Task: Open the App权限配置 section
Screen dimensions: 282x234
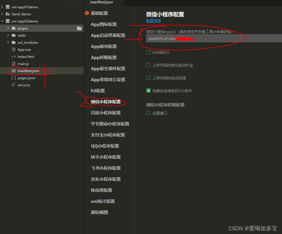Action: [104, 58]
